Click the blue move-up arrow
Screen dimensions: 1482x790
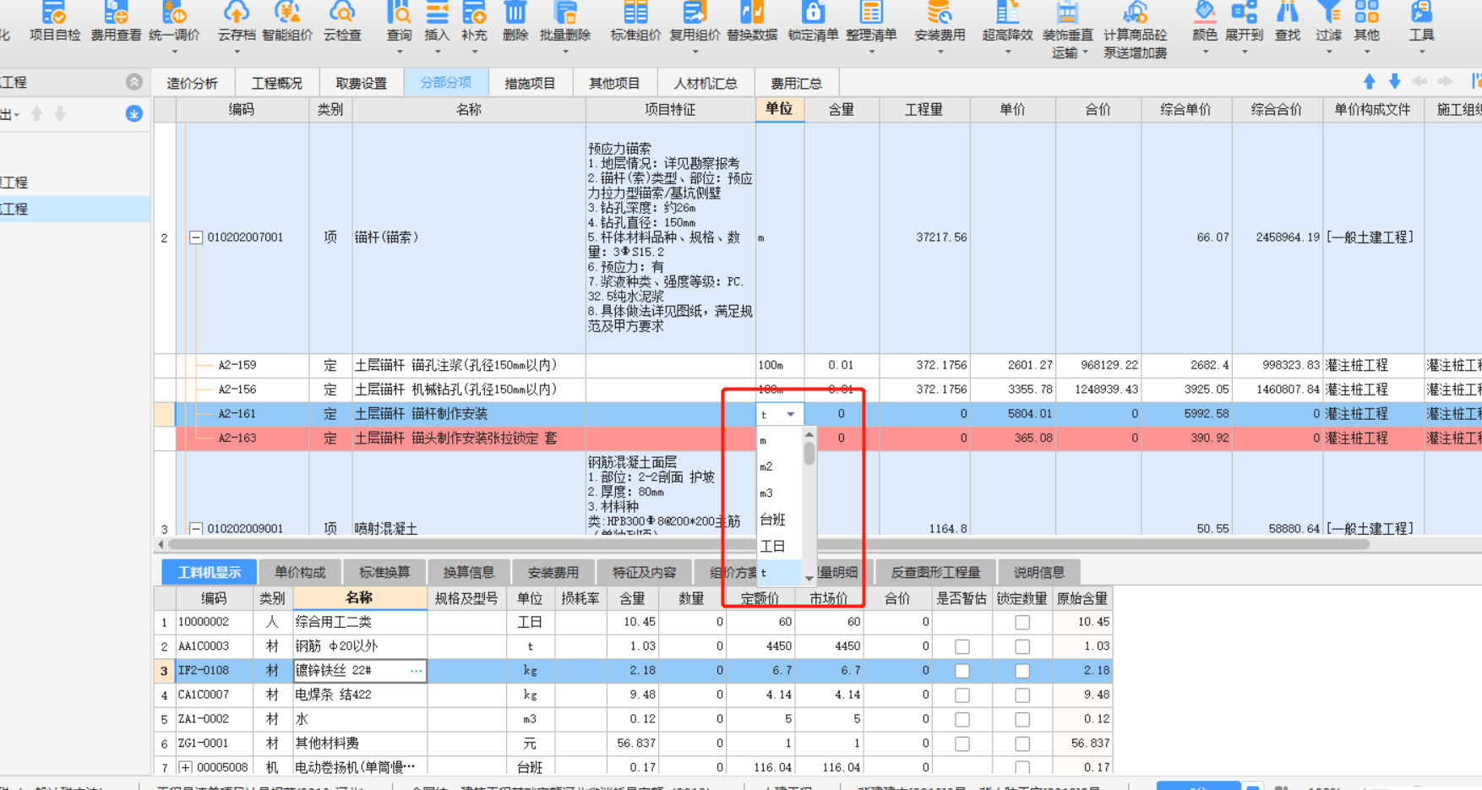point(1370,82)
